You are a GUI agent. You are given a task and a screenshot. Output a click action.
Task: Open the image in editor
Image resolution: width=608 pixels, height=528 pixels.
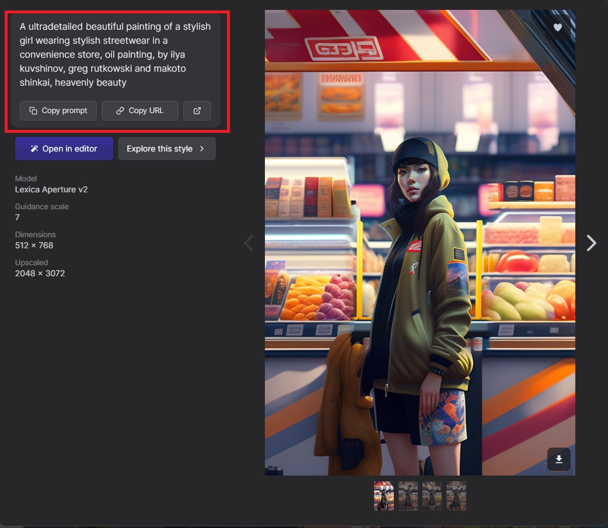click(x=64, y=149)
